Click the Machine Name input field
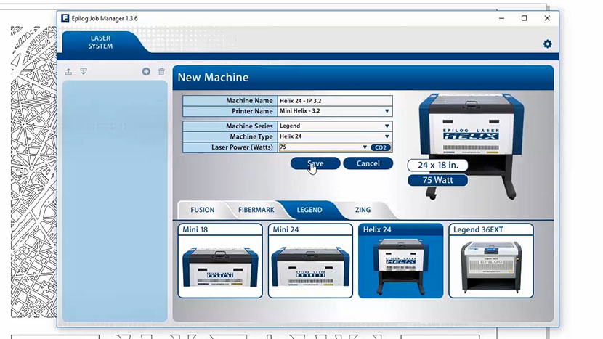The width and height of the screenshot is (603, 339). pos(334,101)
